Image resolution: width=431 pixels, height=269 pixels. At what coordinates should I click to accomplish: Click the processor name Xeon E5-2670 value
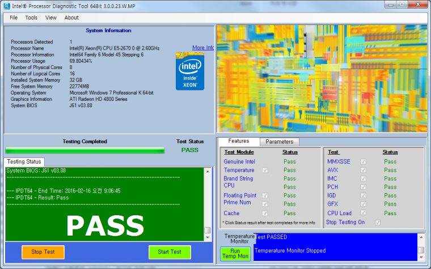coord(115,48)
